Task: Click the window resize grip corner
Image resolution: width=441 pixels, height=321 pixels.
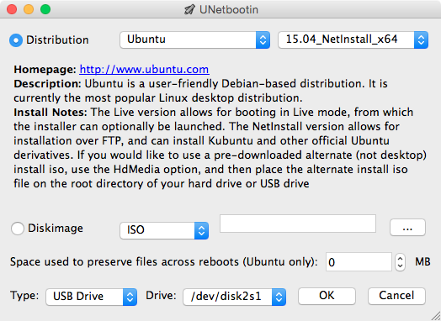Action: tap(436, 316)
